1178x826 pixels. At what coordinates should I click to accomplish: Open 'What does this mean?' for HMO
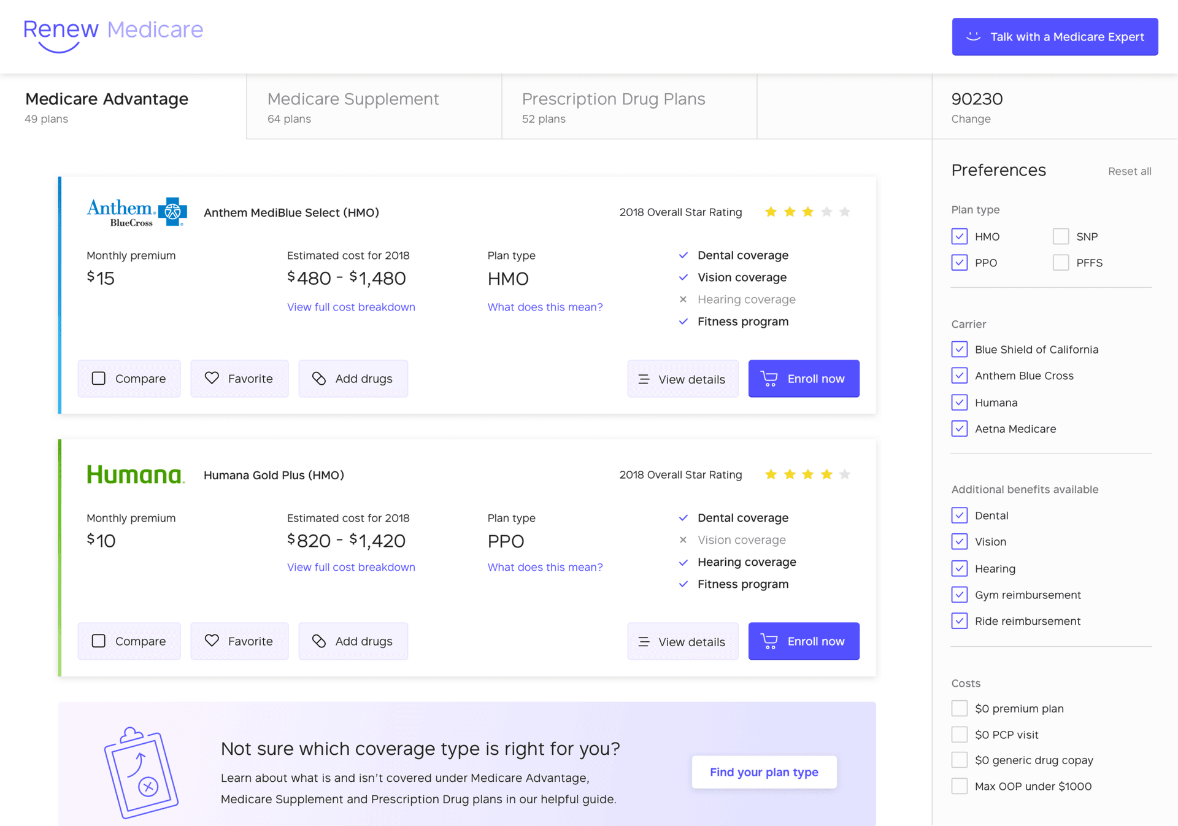(x=545, y=307)
